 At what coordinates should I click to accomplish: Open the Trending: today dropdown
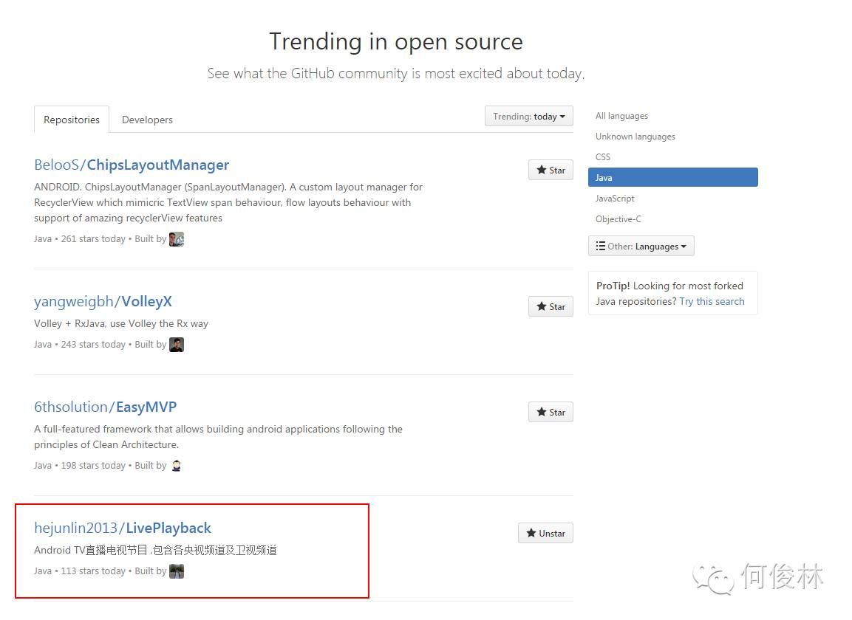point(528,116)
